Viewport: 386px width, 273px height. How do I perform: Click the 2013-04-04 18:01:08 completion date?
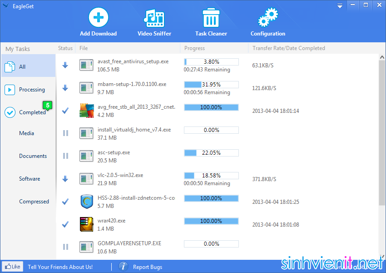tap(276, 225)
